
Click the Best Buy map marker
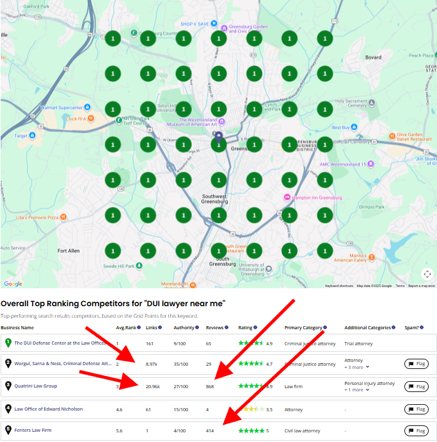click(354, 127)
